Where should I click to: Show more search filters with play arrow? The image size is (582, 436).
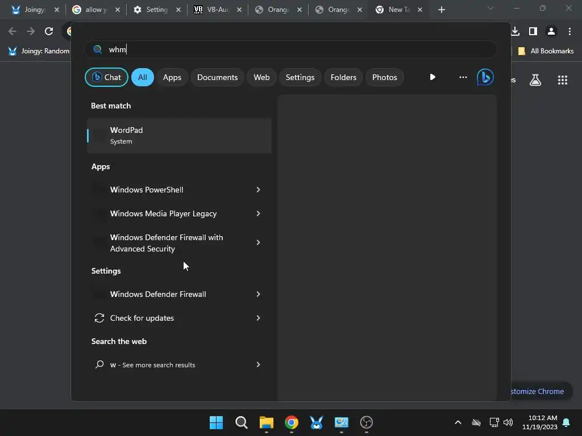[433, 77]
